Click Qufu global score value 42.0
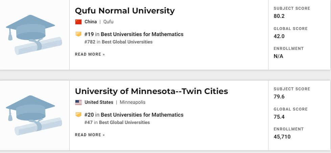Image resolution: width=331 pixels, height=153 pixels. [x=279, y=36]
